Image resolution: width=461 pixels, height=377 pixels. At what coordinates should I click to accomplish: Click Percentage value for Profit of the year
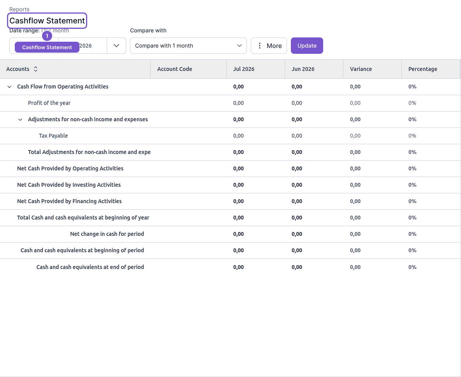pos(412,103)
